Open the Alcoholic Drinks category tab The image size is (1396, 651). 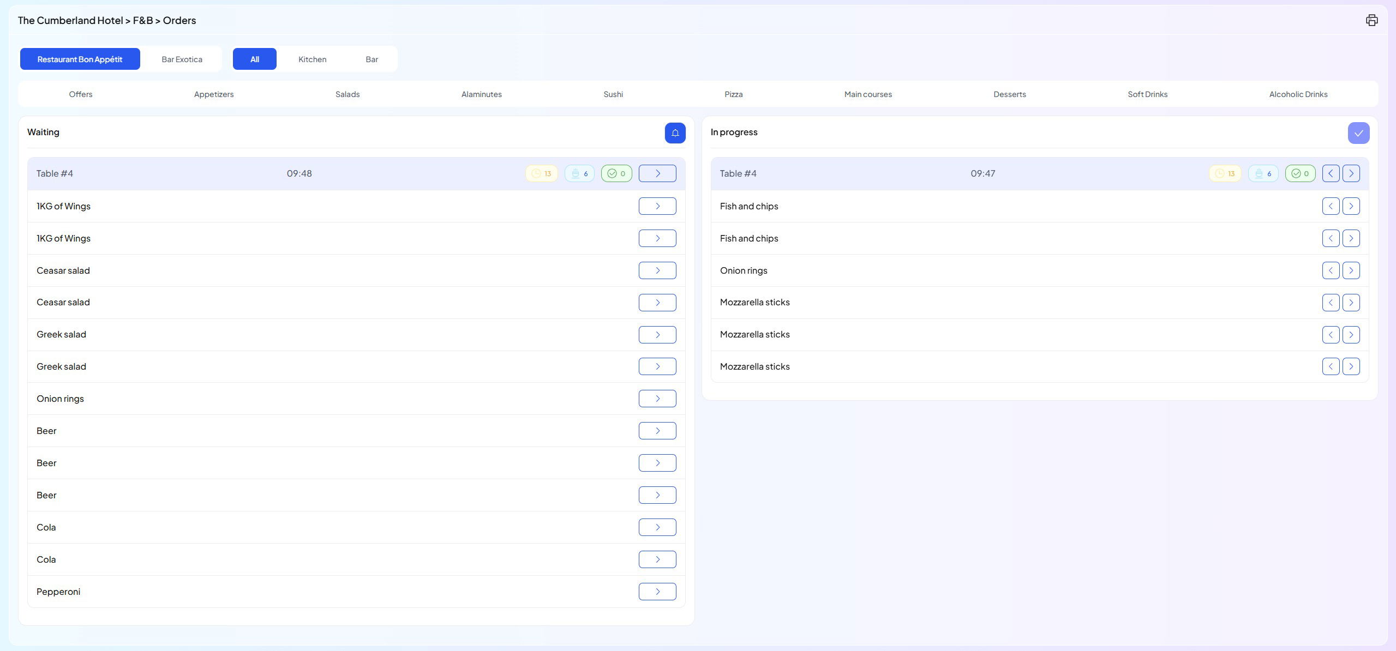click(x=1298, y=94)
